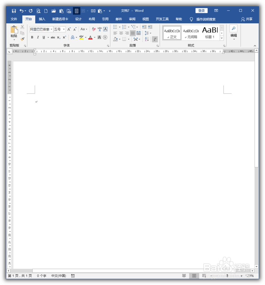Image resolution: width=265 pixels, height=285 pixels.
Task: Toggle Italic formatting
Action: coord(38,37)
